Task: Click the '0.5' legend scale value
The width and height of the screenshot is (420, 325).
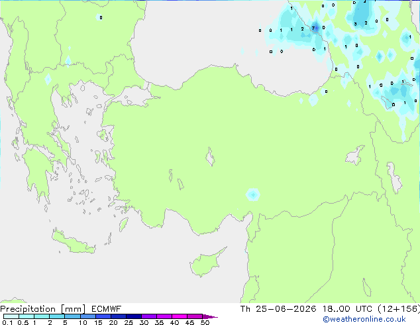Action: (23, 322)
